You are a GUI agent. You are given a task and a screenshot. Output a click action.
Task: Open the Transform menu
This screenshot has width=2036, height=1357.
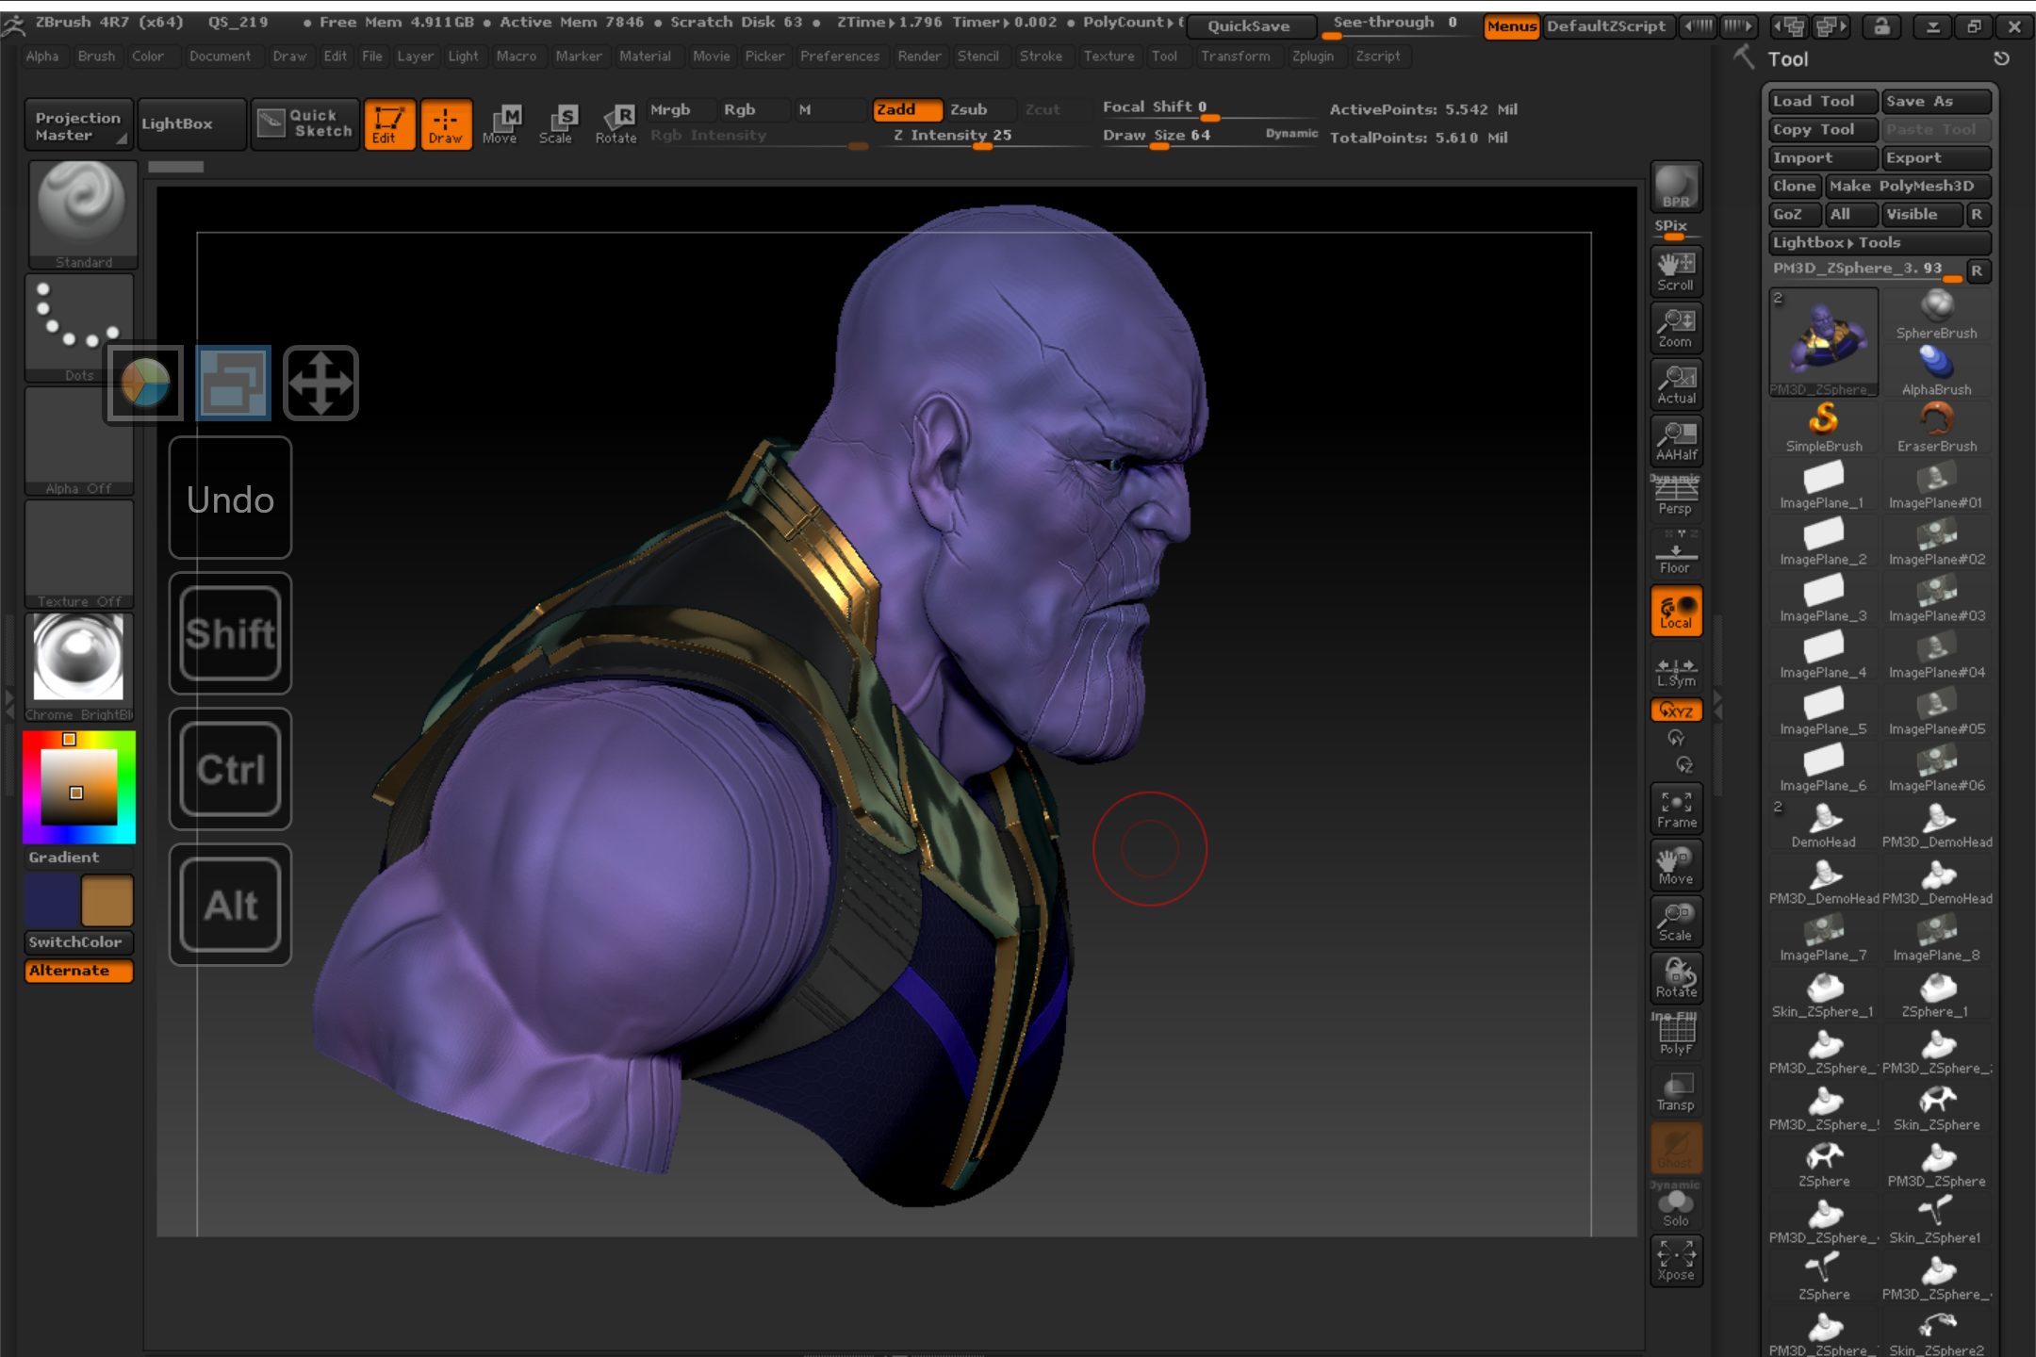tap(1235, 57)
